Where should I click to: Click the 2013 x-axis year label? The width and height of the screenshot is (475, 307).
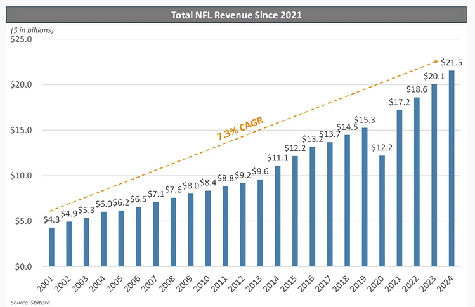254,284
